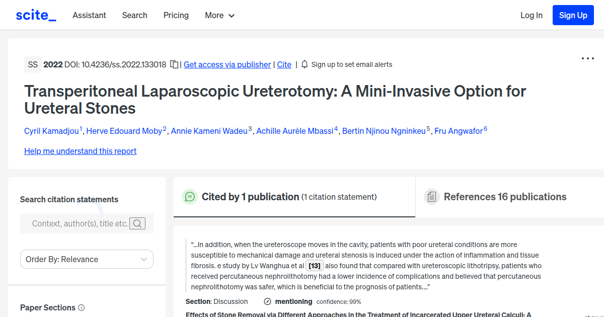Click the References document icon
The width and height of the screenshot is (604, 317).
[x=432, y=197]
